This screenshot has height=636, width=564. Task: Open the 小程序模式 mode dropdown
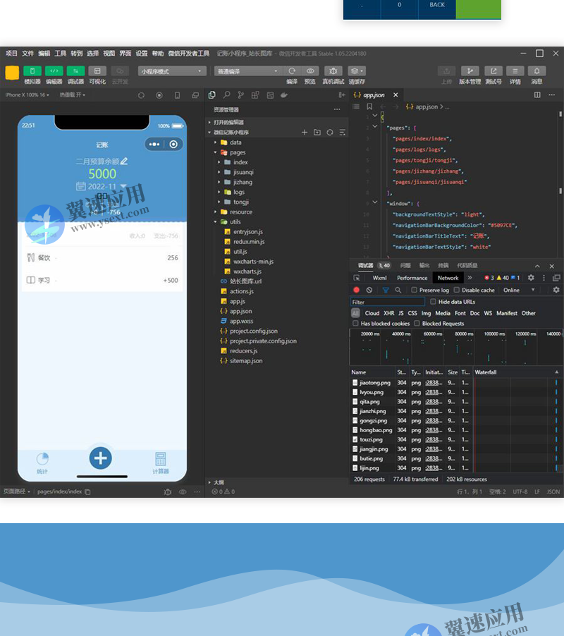(x=172, y=71)
